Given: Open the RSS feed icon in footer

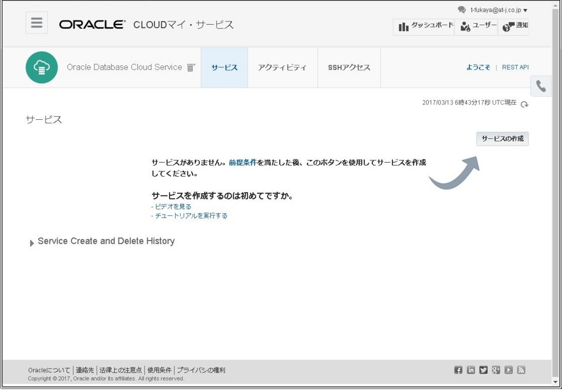Looking at the screenshot, I should 521,370.
